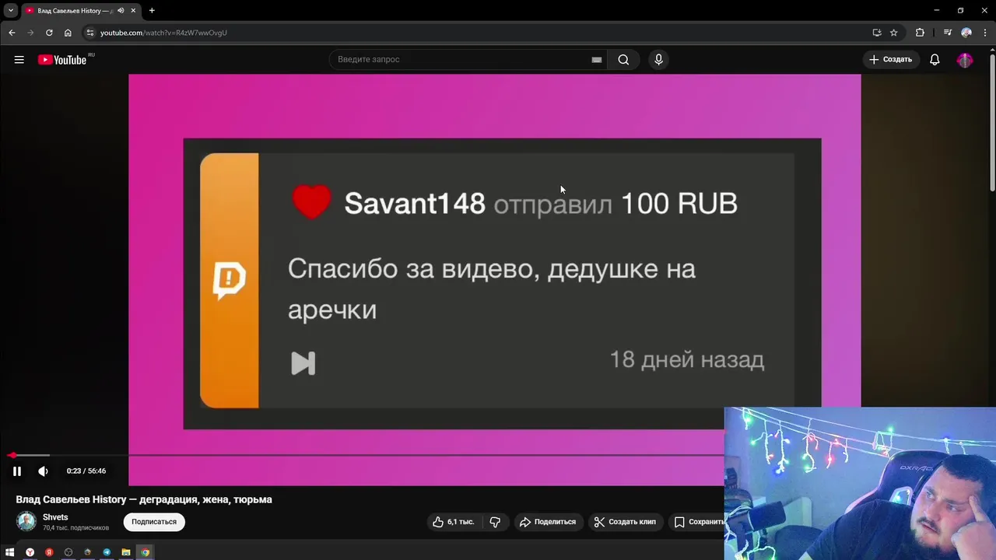
Task: Close the Влад Савельев History tab
Action: (133, 11)
